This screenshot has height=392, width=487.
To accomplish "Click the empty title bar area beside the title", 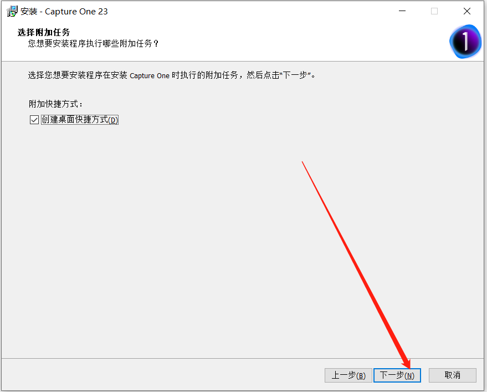I will pos(248,11).
